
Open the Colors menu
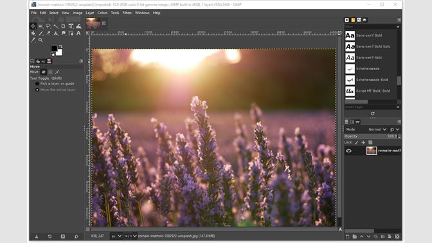click(x=102, y=13)
